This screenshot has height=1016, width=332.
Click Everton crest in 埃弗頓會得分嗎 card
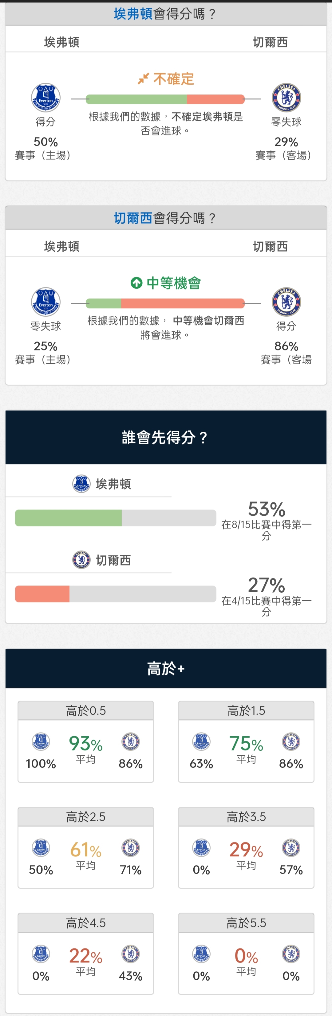46,98
